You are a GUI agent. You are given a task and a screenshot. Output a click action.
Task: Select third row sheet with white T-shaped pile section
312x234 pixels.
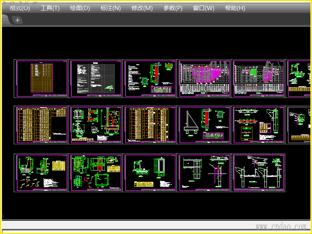click(204, 173)
